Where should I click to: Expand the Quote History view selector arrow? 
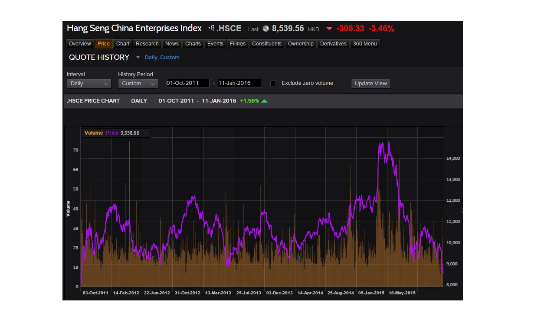(x=138, y=57)
